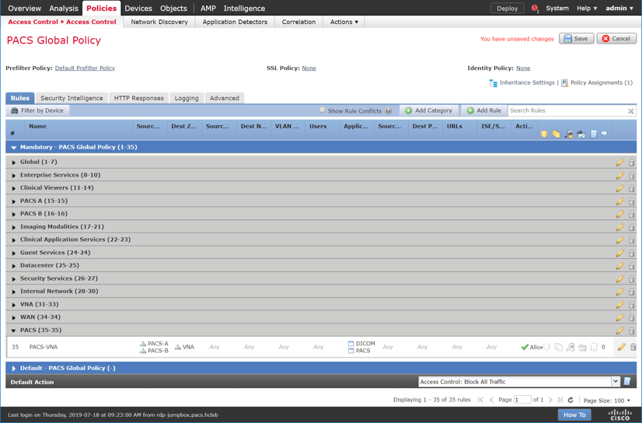Switch to the Security Intelligence tab
The height and width of the screenshot is (423, 642).
pyautogui.click(x=72, y=98)
